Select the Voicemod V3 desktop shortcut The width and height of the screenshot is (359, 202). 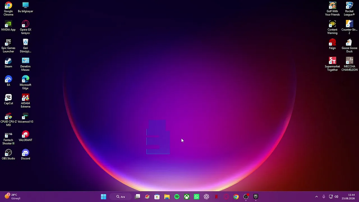(26, 118)
